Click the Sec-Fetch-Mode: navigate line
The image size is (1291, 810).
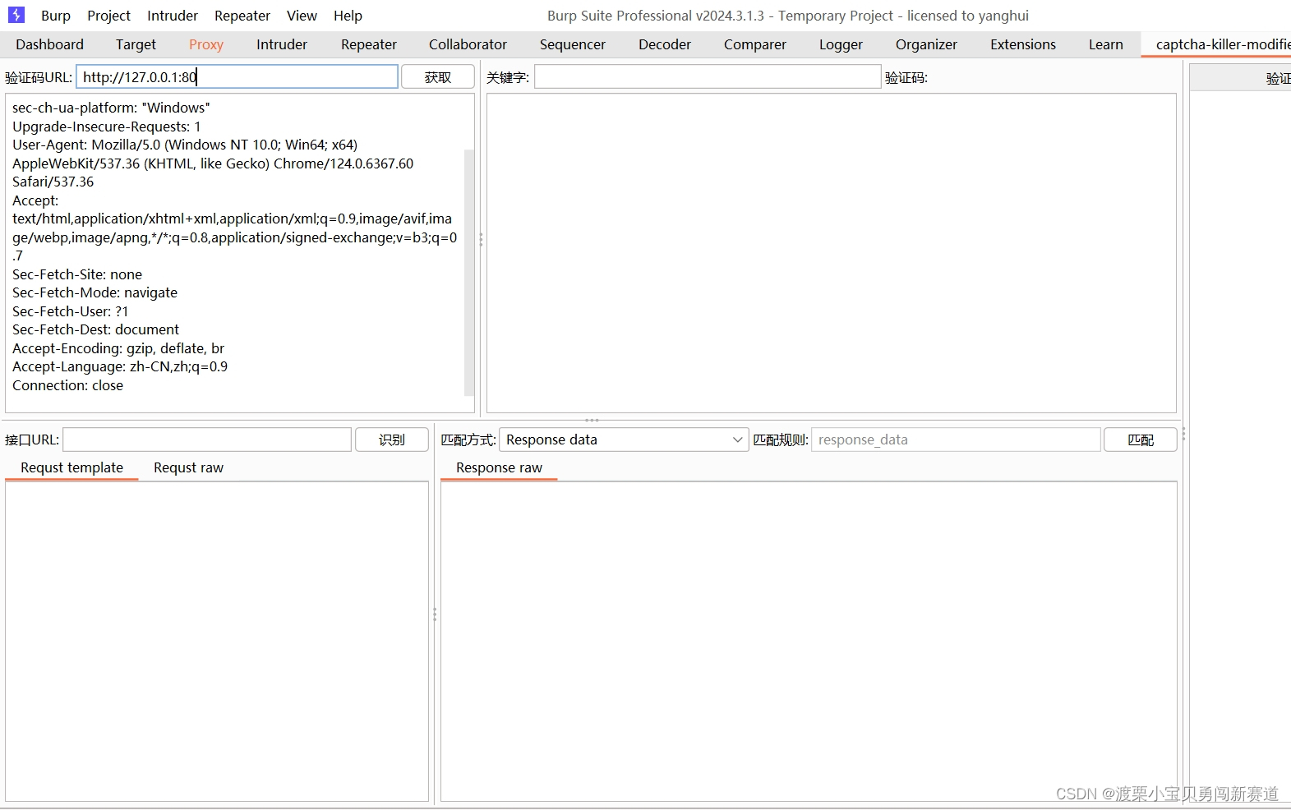point(95,292)
